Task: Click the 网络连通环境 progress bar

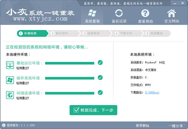Action: tap(70, 93)
